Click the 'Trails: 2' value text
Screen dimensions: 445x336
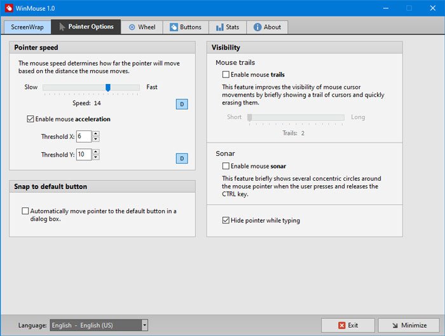tap(294, 133)
